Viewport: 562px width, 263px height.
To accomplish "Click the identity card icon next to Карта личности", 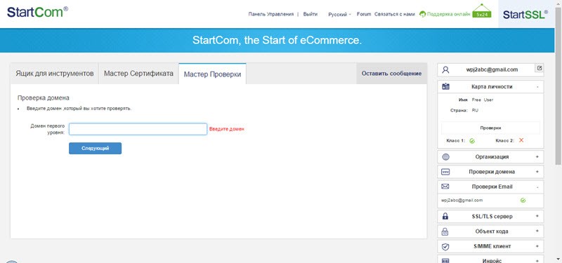I will 445,86.
